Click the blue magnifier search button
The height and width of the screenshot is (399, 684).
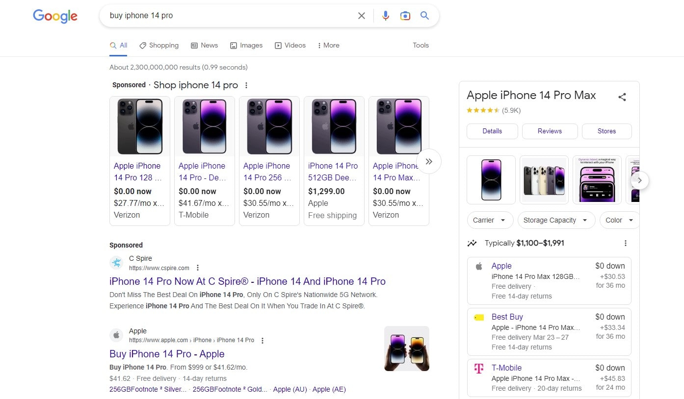[x=425, y=16]
